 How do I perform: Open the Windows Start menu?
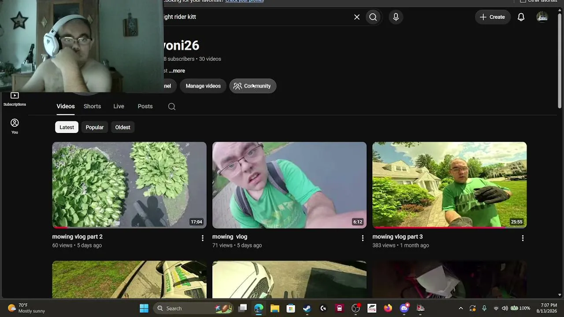click(x=144, y=309)
